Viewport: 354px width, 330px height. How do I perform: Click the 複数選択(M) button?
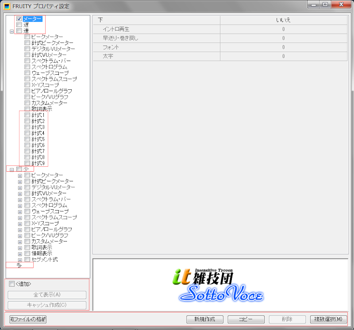click(328, 319)
